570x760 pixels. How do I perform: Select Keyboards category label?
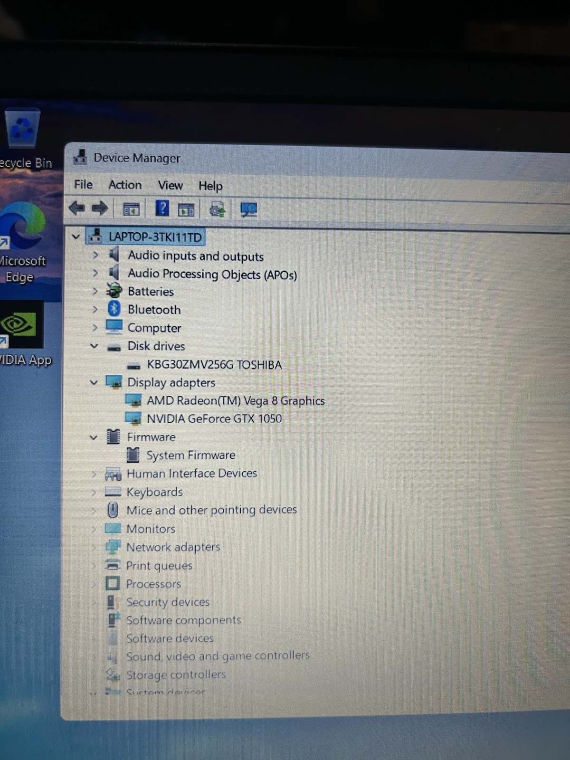point(154,492)
